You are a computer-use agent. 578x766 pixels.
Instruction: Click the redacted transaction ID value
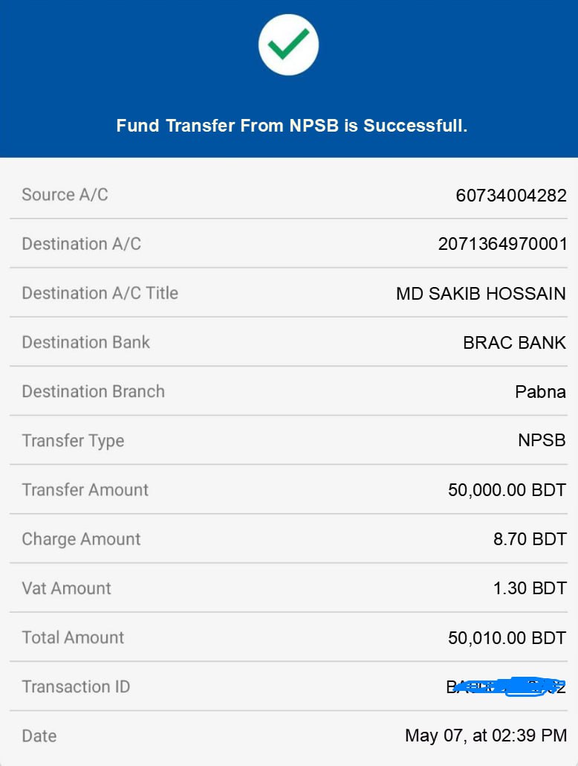coord(506,686)
